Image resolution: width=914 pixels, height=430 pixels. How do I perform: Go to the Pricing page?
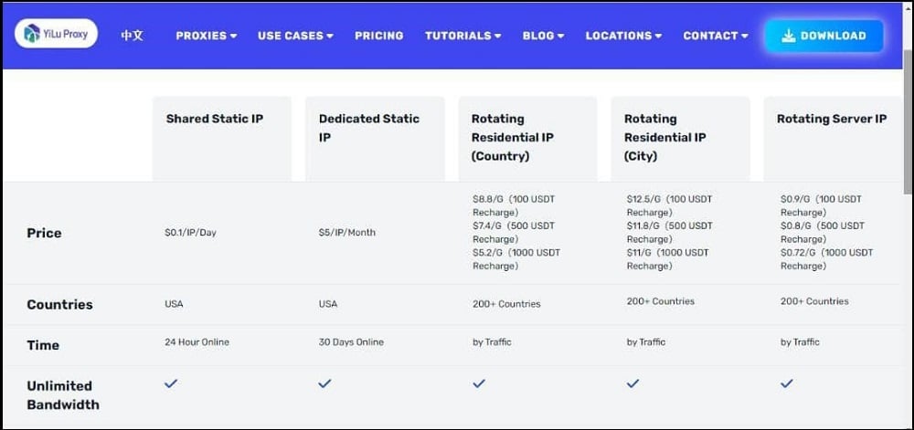[x=379, y=36]
